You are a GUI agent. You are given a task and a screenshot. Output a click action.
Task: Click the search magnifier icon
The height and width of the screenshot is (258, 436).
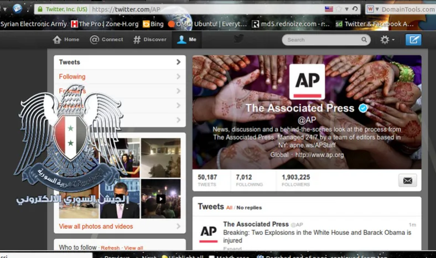[x=364, y=40]
